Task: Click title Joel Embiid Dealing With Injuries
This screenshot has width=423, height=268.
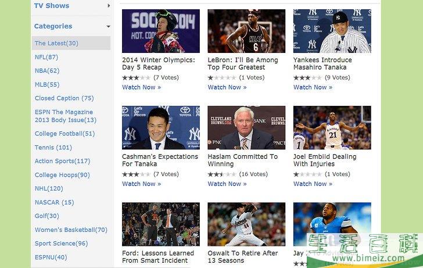Action: click(x=325, y=160)
